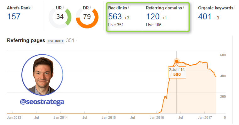Viewport: 239px width, 125px height.
Task: Click the 600 y-axis label
Action: click(x=223, y=55)
